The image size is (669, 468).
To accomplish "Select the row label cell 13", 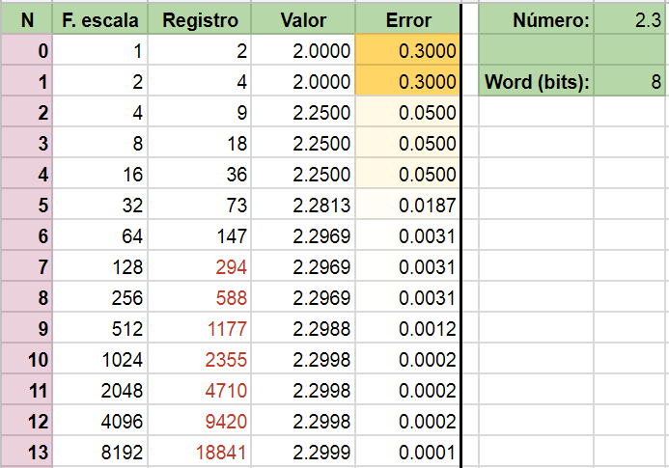I will (x=27, y=452).
